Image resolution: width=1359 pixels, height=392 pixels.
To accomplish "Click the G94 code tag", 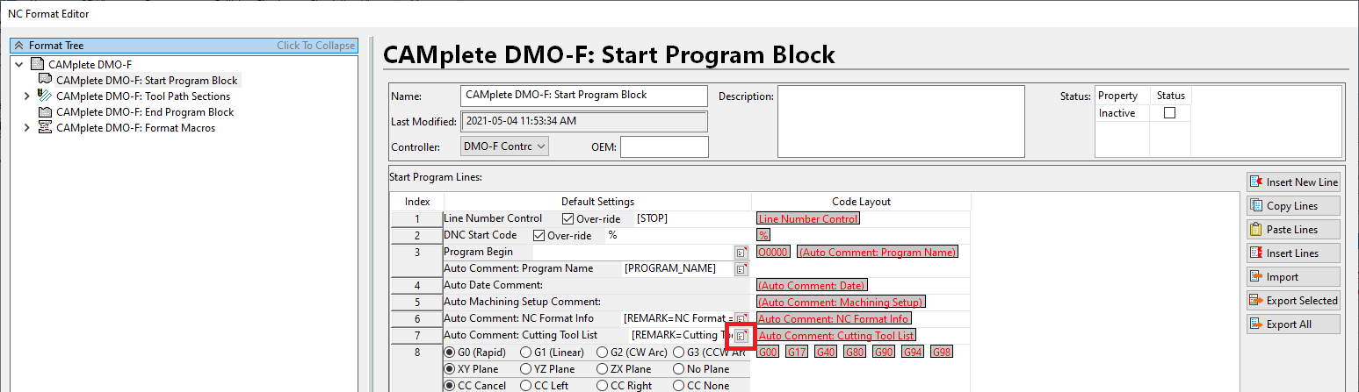I will pos(912,353).
